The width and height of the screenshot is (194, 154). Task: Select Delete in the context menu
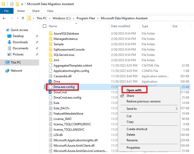tap(131, 135)
